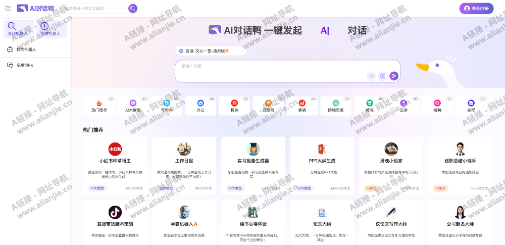
Task: Open 我的机器人 in the sidebar
Action: coord(26,50)
